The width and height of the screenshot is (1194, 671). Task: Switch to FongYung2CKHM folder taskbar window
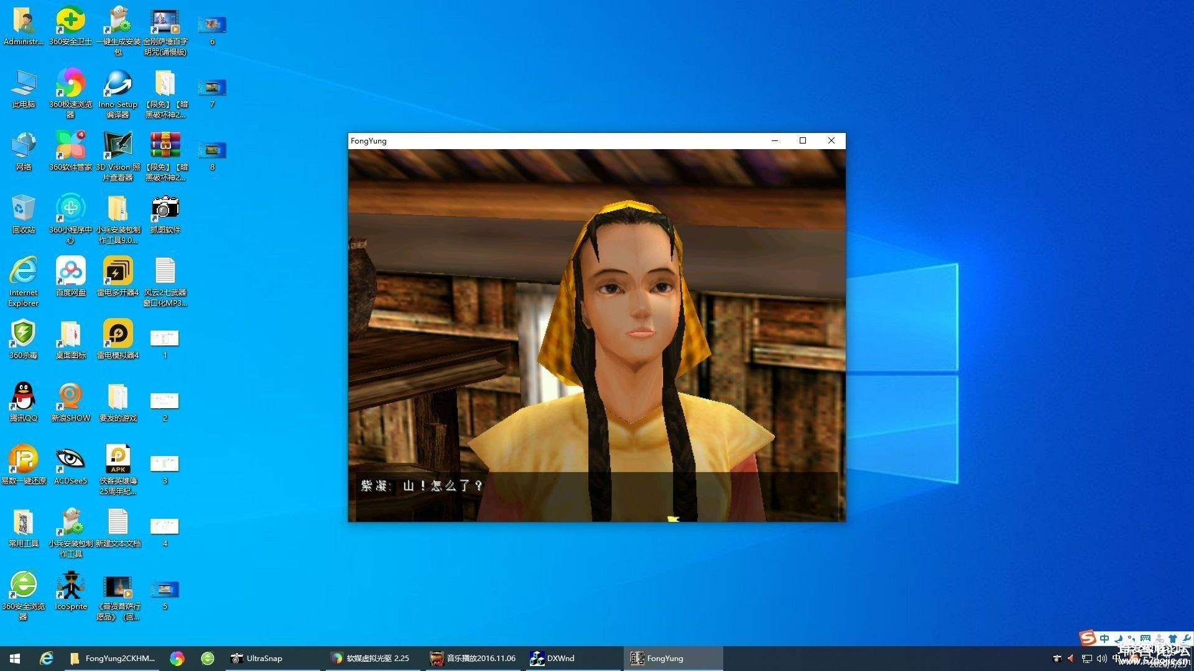click(113, 659)
